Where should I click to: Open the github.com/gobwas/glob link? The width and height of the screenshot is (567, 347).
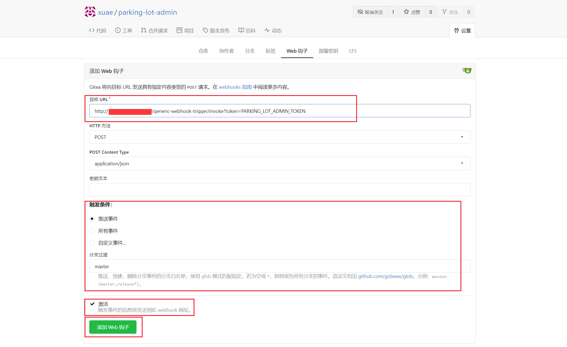[x=385, y=276]
